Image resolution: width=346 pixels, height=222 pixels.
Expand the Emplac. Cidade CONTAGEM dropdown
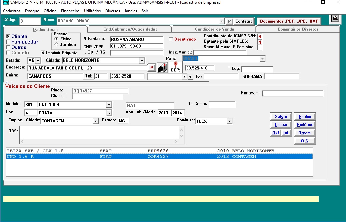[96, 121]
